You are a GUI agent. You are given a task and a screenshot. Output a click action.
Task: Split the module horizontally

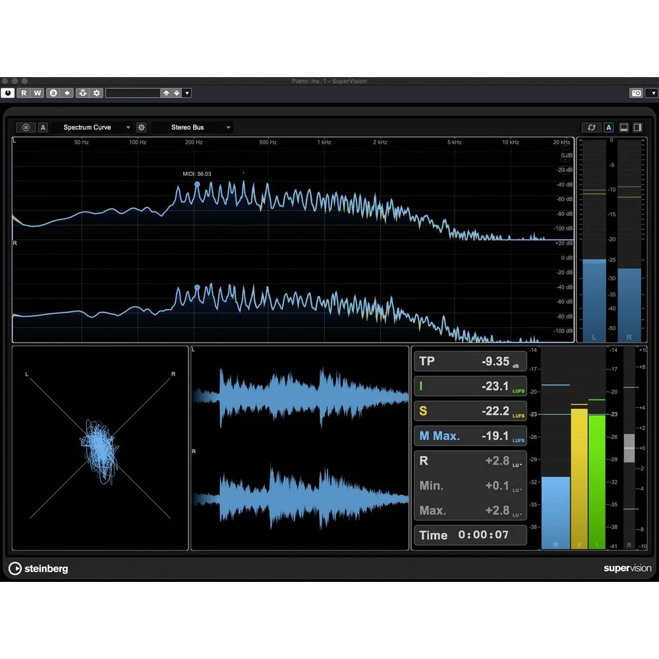click(623, 127)
